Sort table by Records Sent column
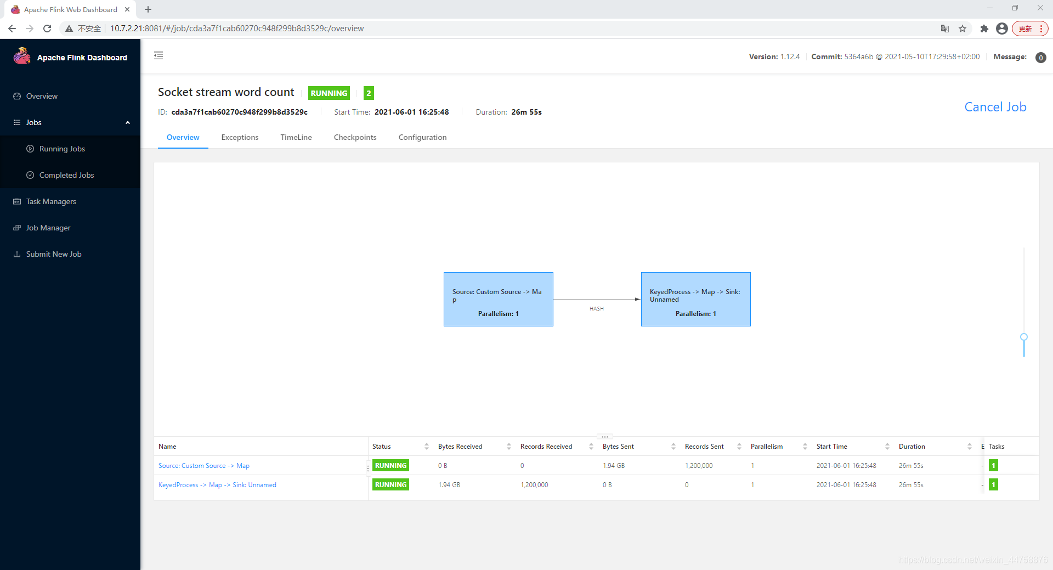The image size is (1053, 570). pos(739,447)
